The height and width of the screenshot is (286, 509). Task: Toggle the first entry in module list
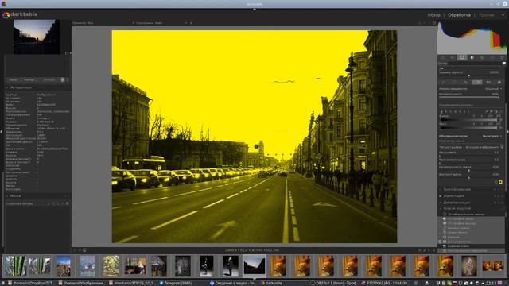(x=445, y=214)
